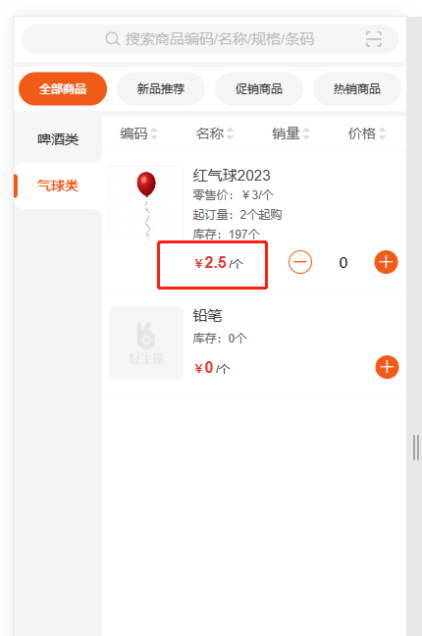422x636 pixels.
Task: Open the red balloon product image
Action: 146,203
